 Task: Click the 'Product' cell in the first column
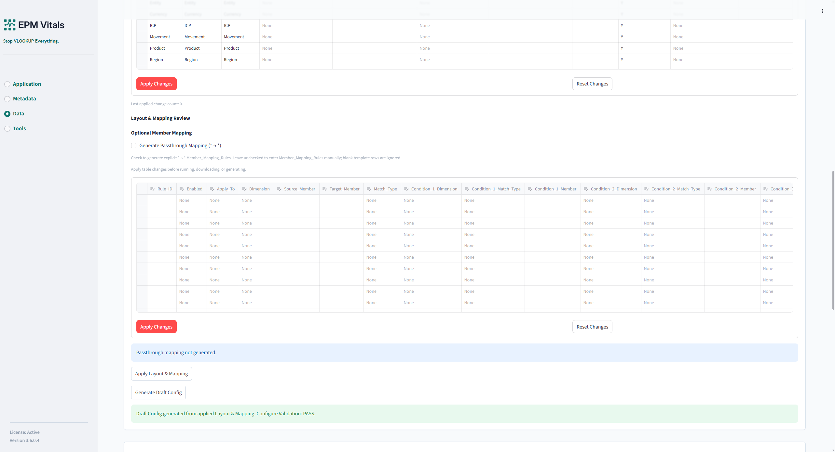point(164,48)
